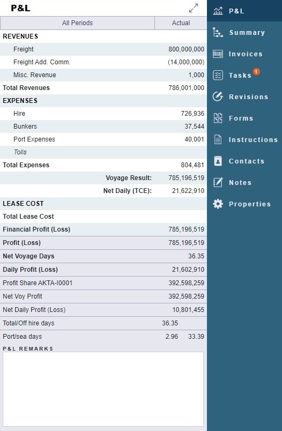The height and width of the screenshot is (431, 282).
Task: Expand the P&L panel with arrows icon
Action: coord(194,8)
